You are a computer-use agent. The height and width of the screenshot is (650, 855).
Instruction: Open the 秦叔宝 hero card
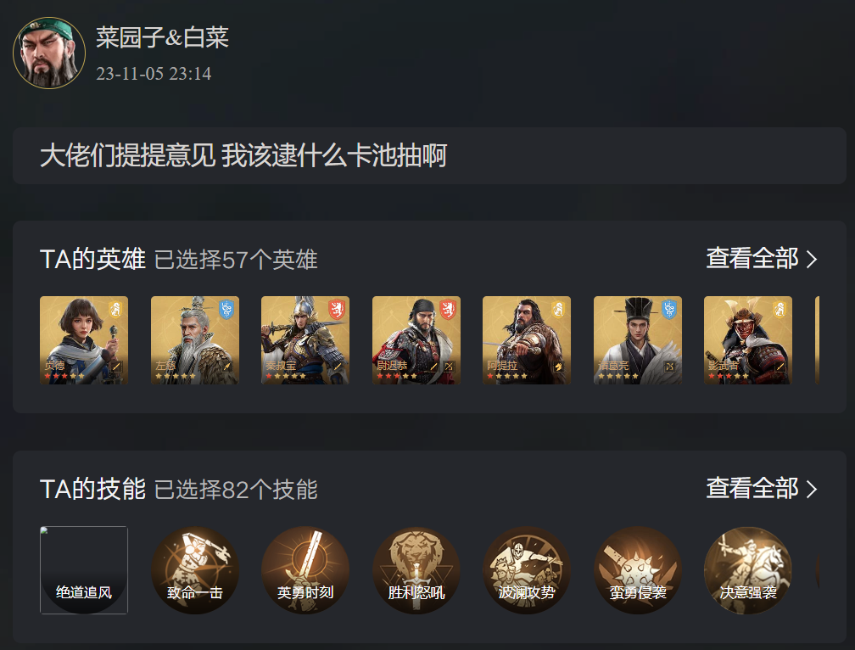pos(305,340)
